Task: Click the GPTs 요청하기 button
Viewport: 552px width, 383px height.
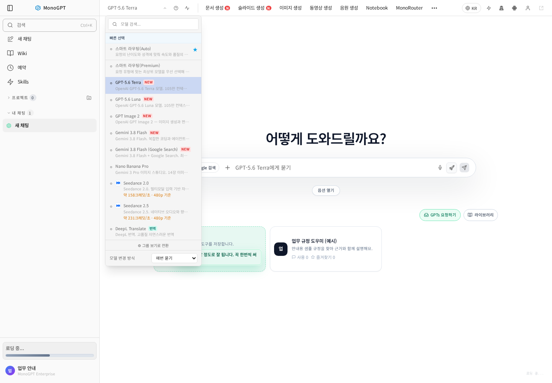Action: [x=440, y=215]
